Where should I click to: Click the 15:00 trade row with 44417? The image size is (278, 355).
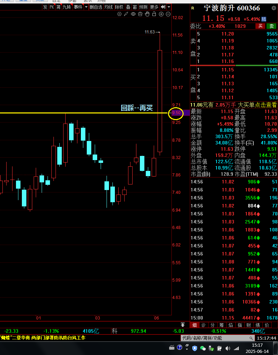pyautogui.click(x=234, y=318)
